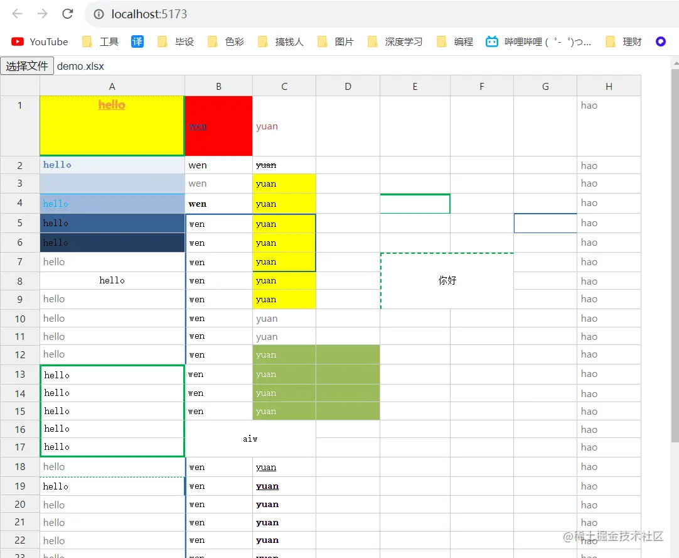Select row 18 header
The width and height of the screenshot is (679, 558).
click(x=20, y=467)
